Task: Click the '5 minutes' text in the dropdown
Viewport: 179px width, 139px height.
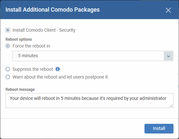Action: click(x=28, y=56)
